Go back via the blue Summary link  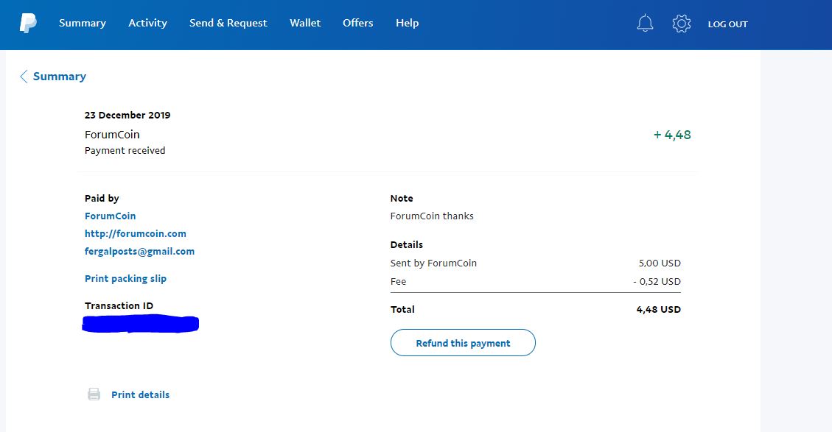(x=60, y=77)
